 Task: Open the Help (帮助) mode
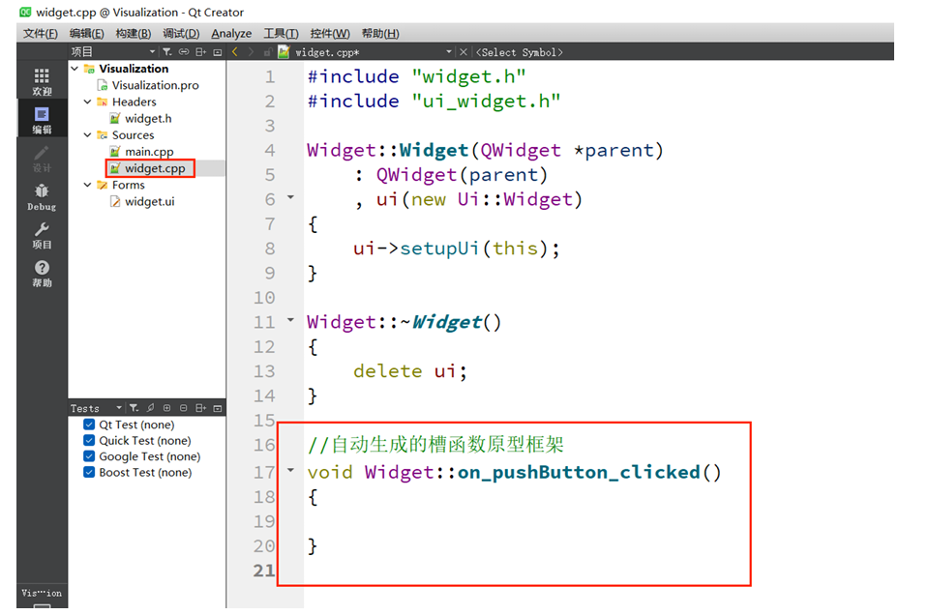pos(42,274)
